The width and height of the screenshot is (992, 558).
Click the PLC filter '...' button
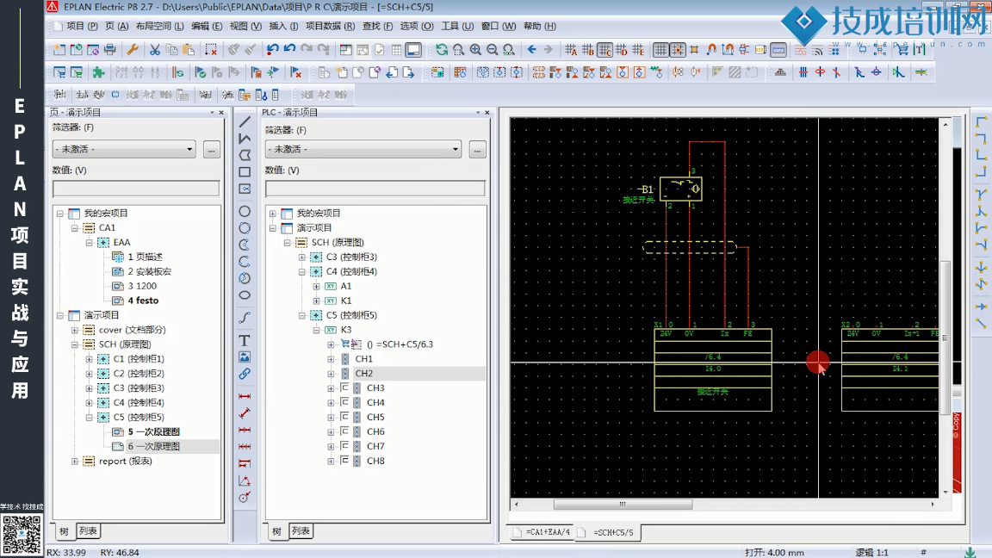click(x=478, y=150)
